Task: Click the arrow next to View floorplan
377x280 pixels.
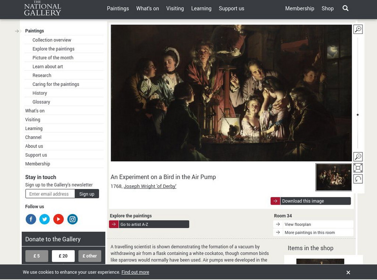Action: tap(278, 224)
